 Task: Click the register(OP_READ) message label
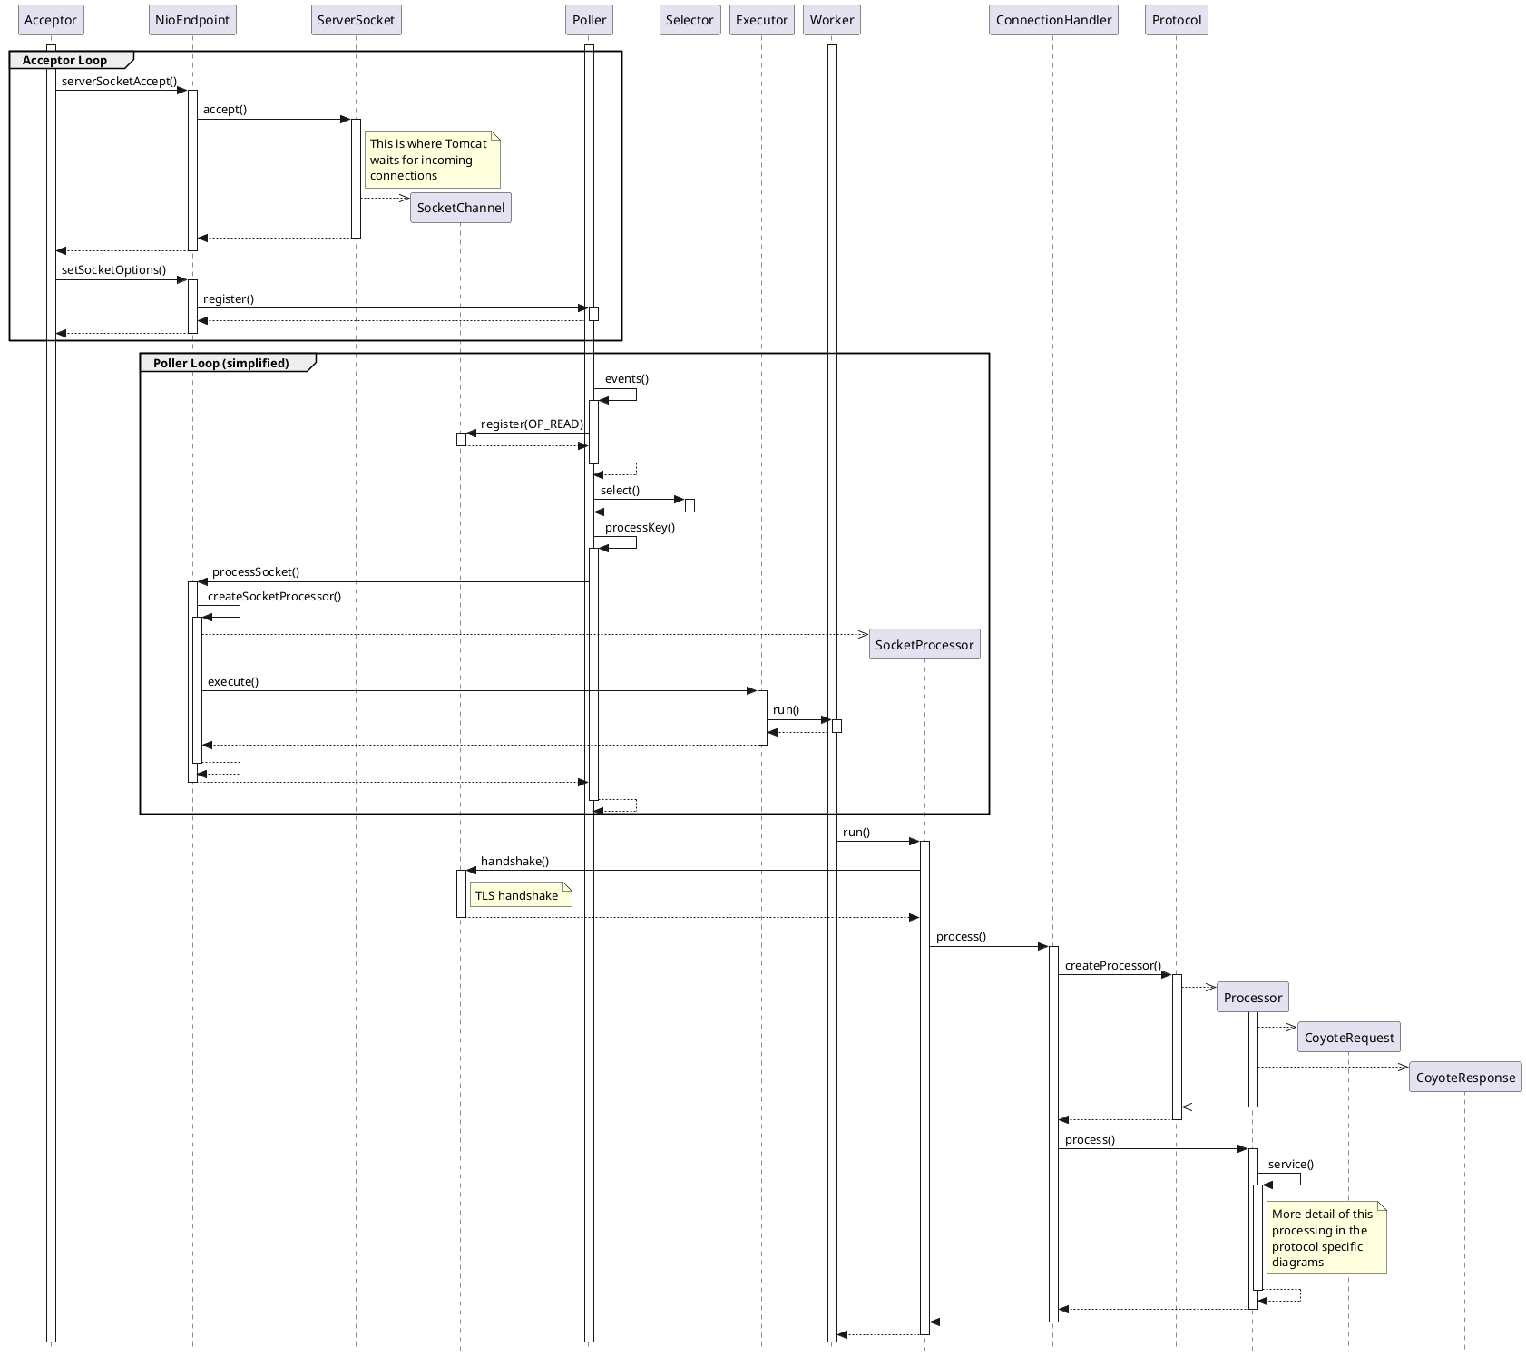click(x=532, y=424)
